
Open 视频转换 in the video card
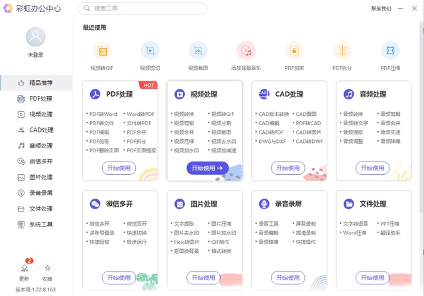(x=184, y=114)
